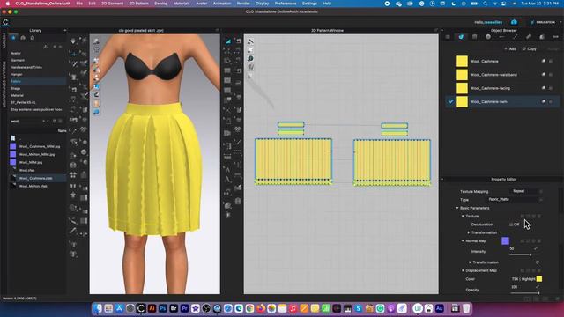Image resolution: width=564 pixels, height=317 pixels.
Task: Collapse the Normal Map section
Action: pyautogui.click(x=463, y=240)
